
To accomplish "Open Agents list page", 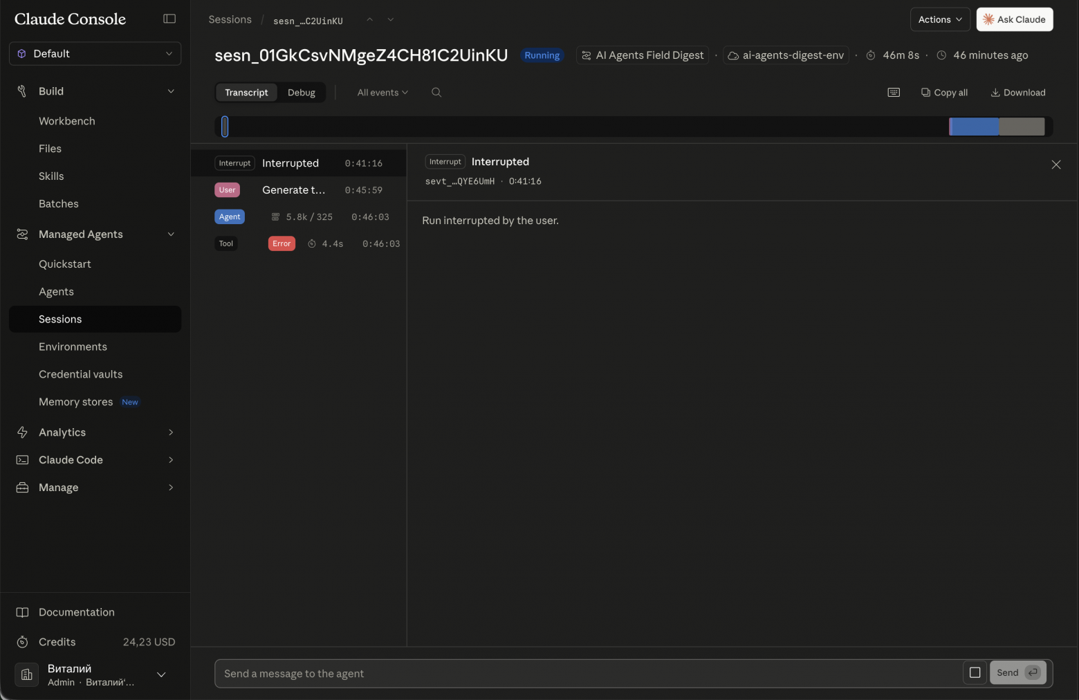I will [x=56, y=292].
